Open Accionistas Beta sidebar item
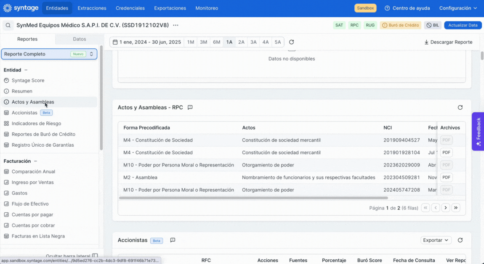Viewport: 484px width, 264px height. click(x=48, y=113)
